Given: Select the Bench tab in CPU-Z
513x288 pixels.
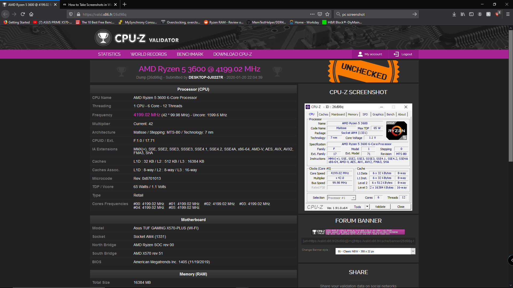Looking at the screenshot, I should 390,114.
